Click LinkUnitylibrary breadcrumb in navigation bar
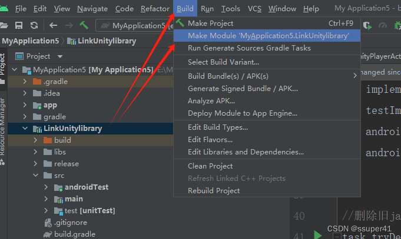 [x=101, y=41]
